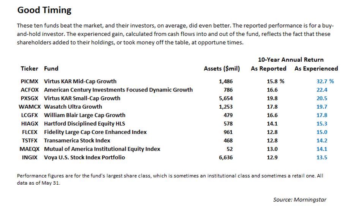The image size is (364, 221).
Task: Select American Century Investments Focused Dynamic Growth
Action: pos(118,90)
